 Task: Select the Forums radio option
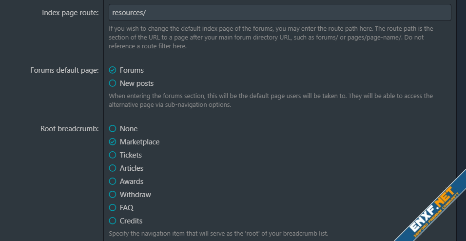113,70
